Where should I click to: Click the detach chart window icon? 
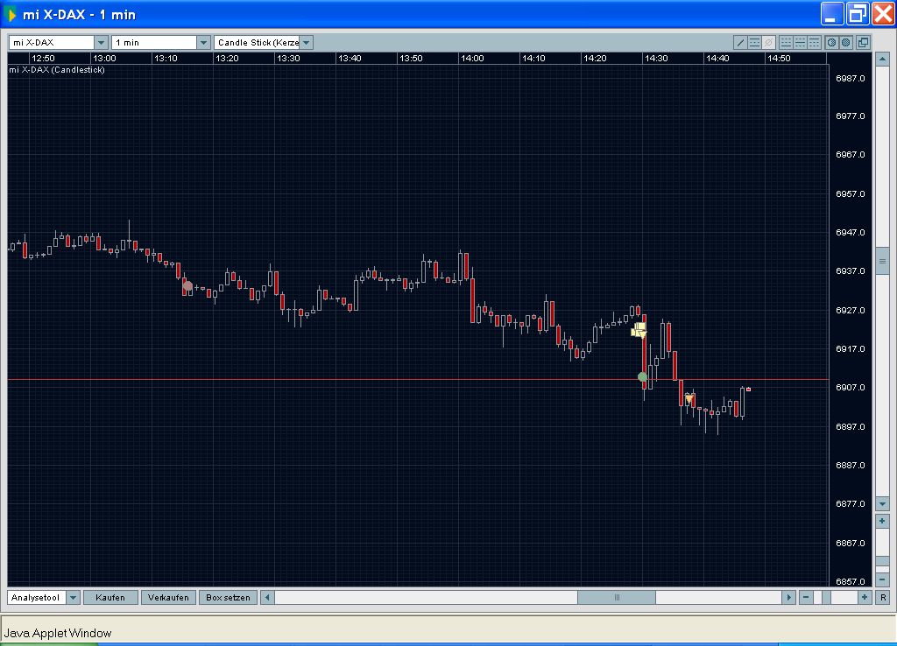pos(863,42)
